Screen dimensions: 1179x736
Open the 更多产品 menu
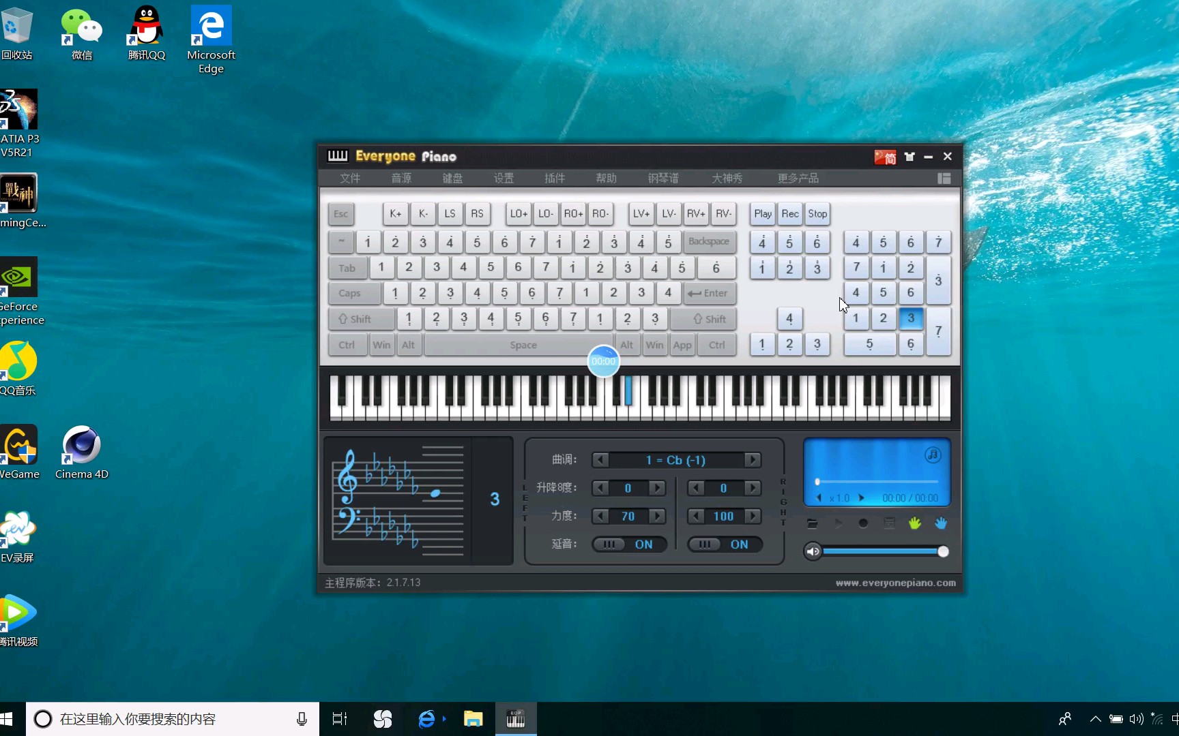click(x=798, y=179)
